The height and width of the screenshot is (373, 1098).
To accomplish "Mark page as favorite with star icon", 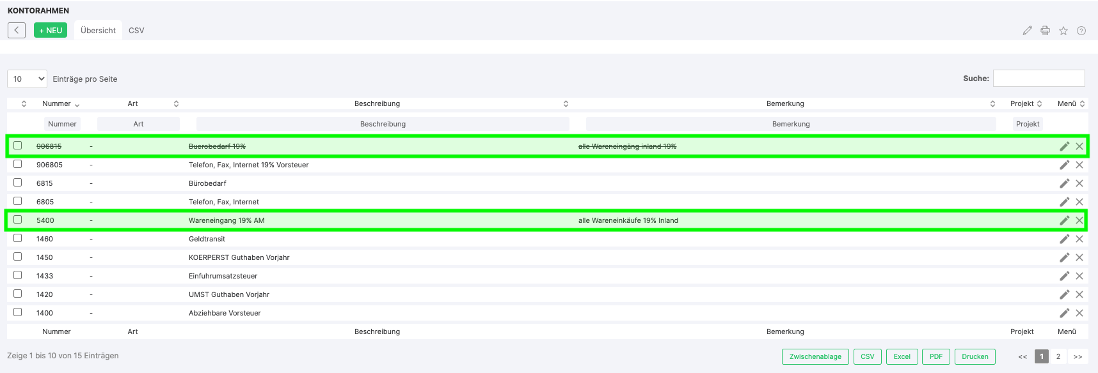I will coord(1063,31).
